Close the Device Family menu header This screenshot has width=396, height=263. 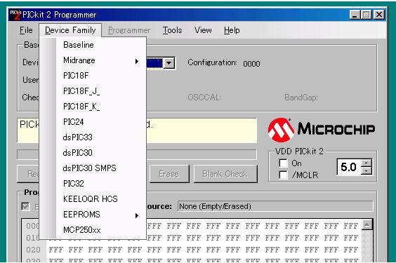click(70, 30)
